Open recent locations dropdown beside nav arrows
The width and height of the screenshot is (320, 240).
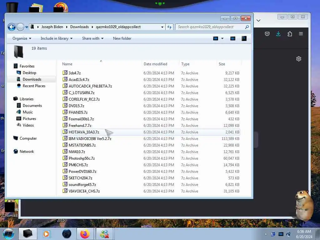click(x=27, y=27)
